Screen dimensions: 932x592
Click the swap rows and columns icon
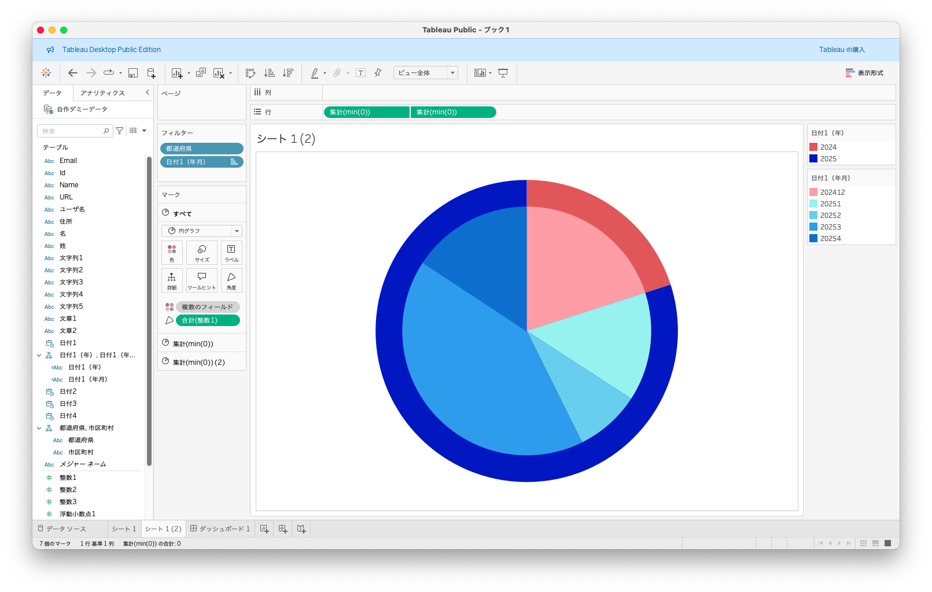point(251,73)
